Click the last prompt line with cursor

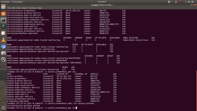[x=42, y=108]
